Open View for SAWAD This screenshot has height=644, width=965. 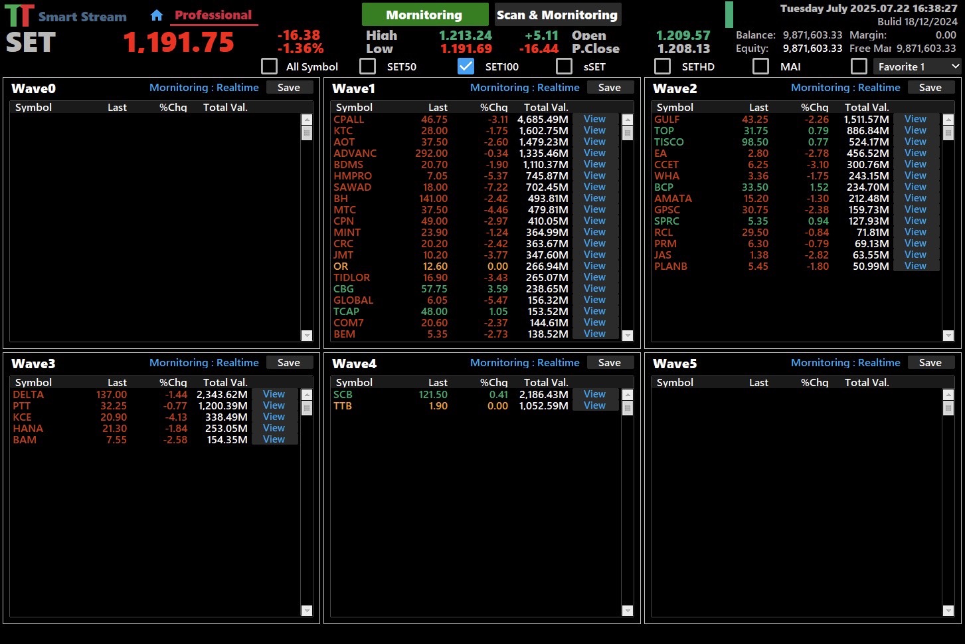coord(595,187)
